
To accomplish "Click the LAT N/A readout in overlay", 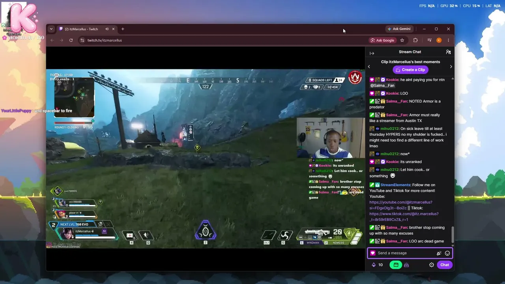I will click(x=492, y=6).
